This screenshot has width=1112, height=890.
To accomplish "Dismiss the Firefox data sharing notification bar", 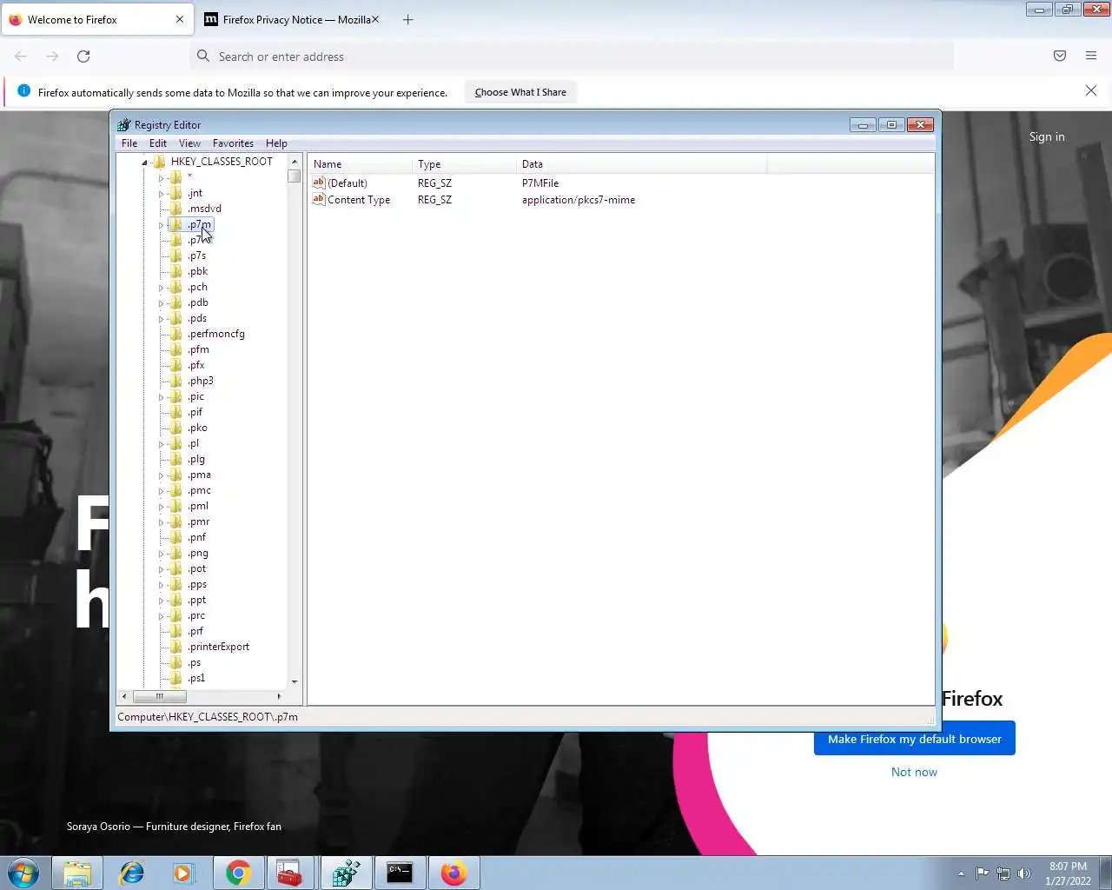I will click(x=1091, y=90).
